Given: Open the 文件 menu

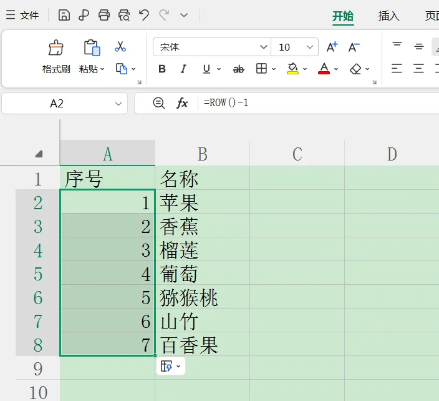Looking at the screenshot, I should [x=22, y=15].
